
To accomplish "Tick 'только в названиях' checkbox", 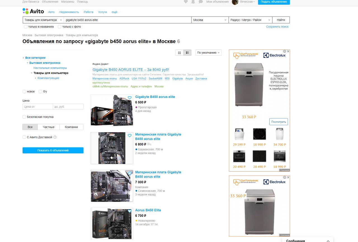I will [26, 27].
